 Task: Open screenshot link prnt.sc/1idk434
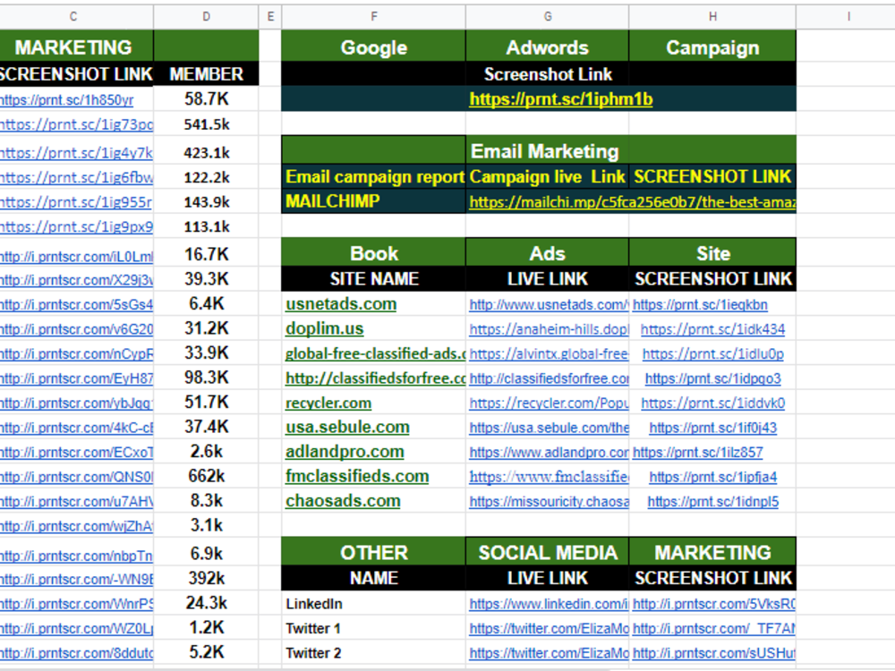(712, 330)
